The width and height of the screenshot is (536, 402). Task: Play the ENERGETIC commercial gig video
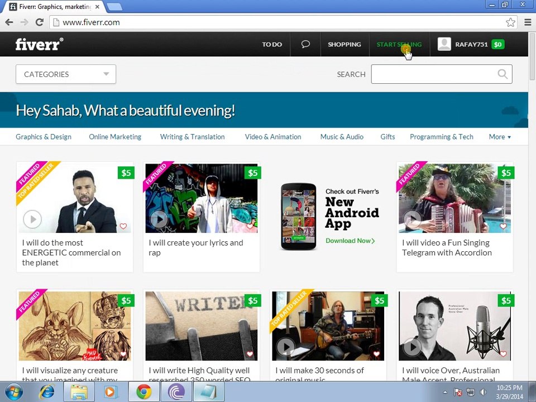[x=32, y=219]
